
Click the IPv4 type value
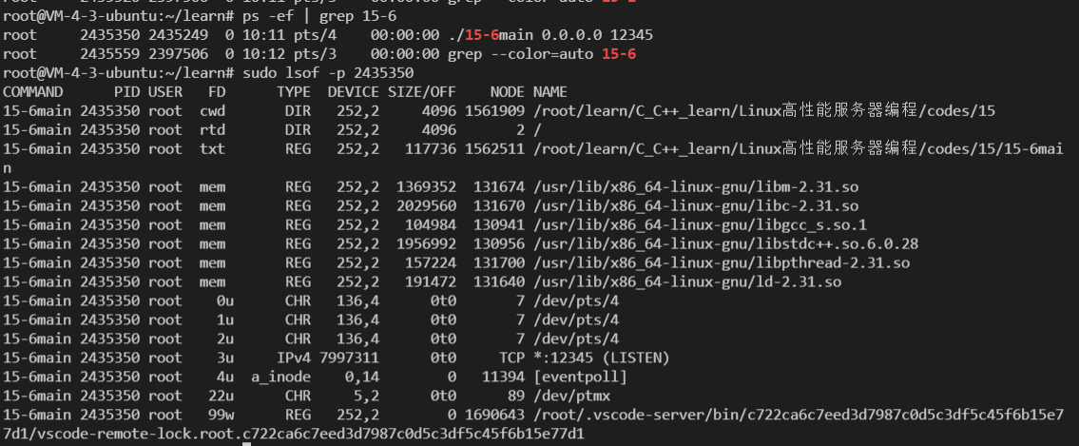[x=294, y=358]
